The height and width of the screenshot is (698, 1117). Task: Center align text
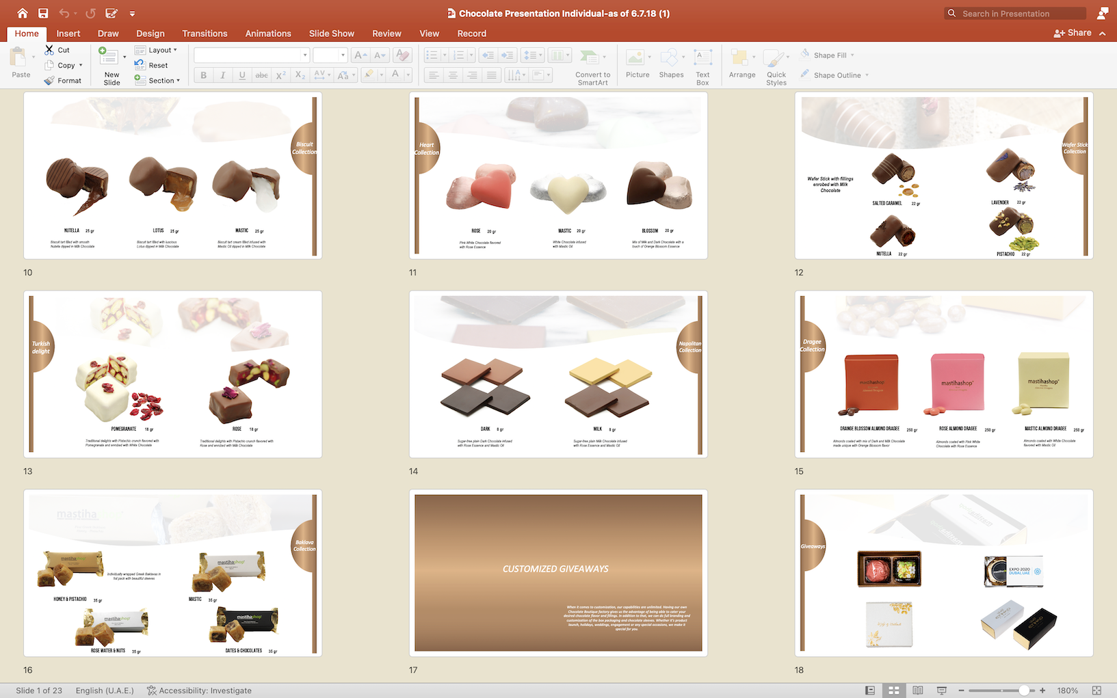click(x=452, y=75)
